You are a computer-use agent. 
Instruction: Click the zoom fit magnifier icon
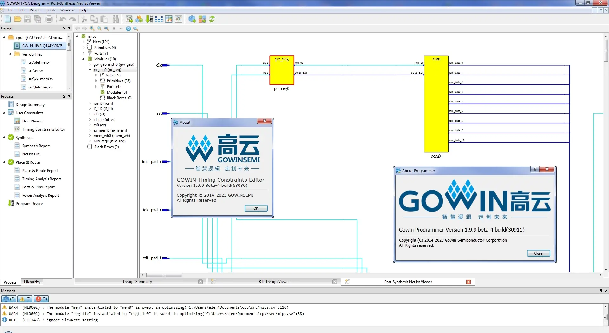(107, 29)
